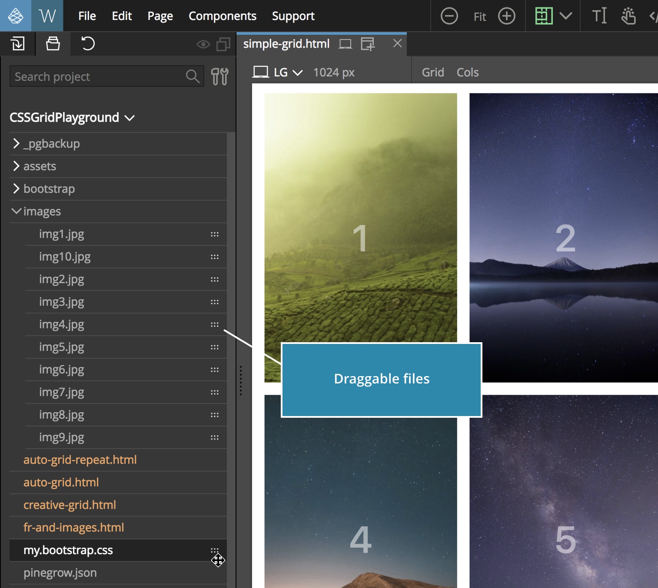The width and height of the screenshot is (658, 588).
Task: Click the drag handle of img1.jpg
Action: pos(215,234)
